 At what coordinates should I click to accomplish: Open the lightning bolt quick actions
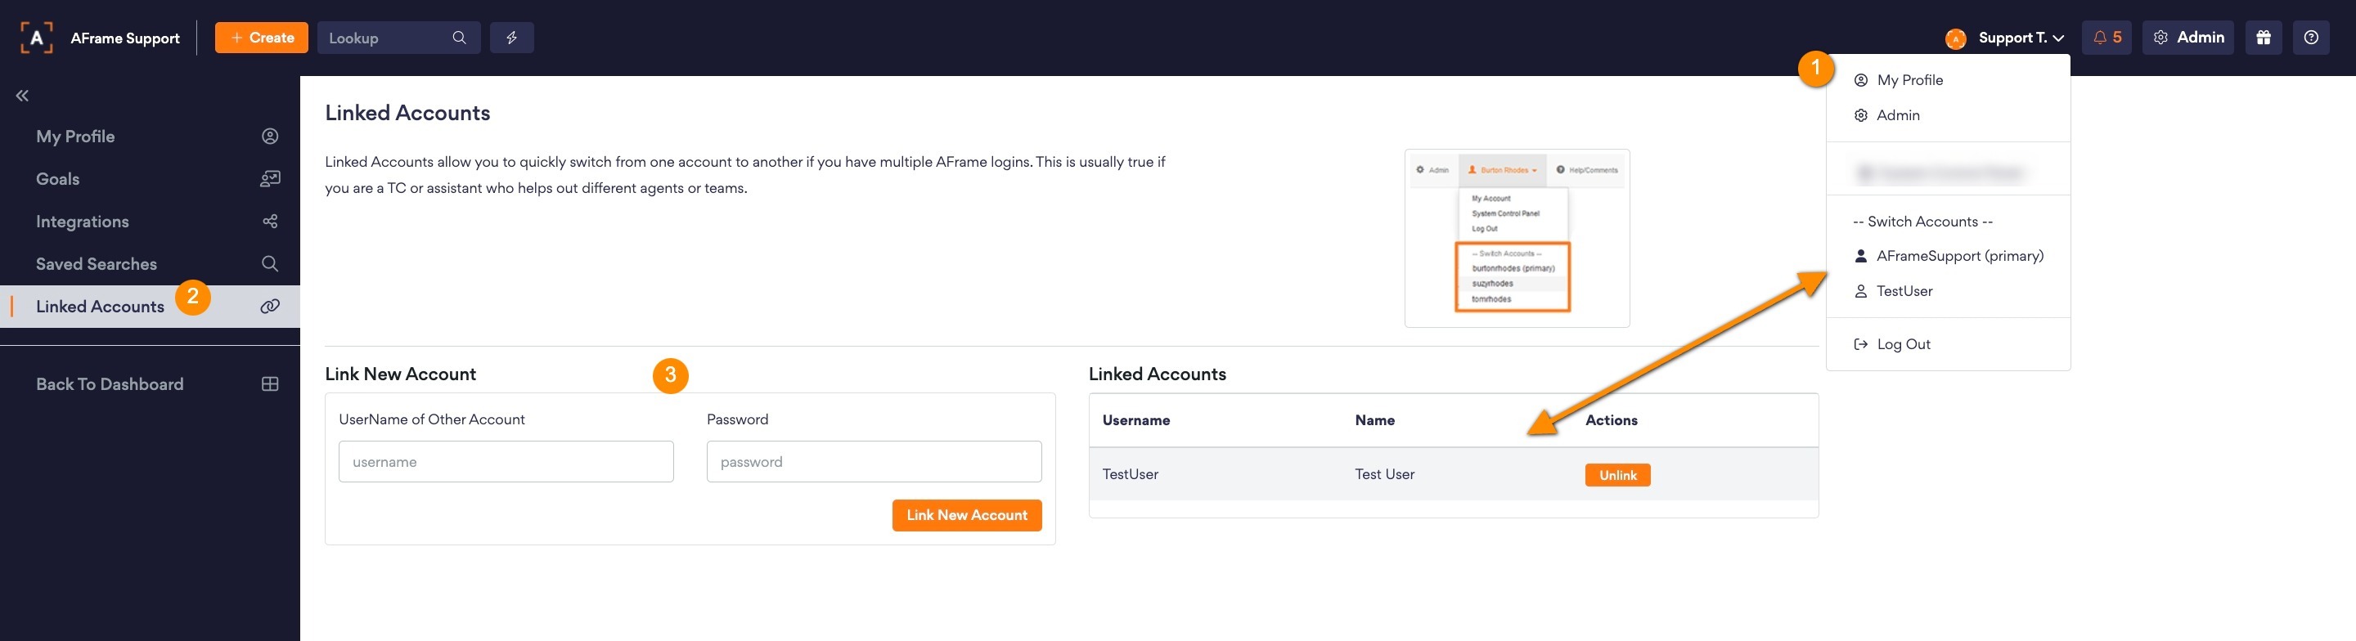click(512, 38)
